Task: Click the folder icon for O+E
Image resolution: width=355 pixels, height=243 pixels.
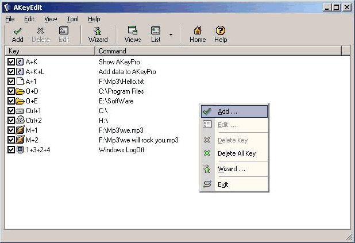Action: 20,101
